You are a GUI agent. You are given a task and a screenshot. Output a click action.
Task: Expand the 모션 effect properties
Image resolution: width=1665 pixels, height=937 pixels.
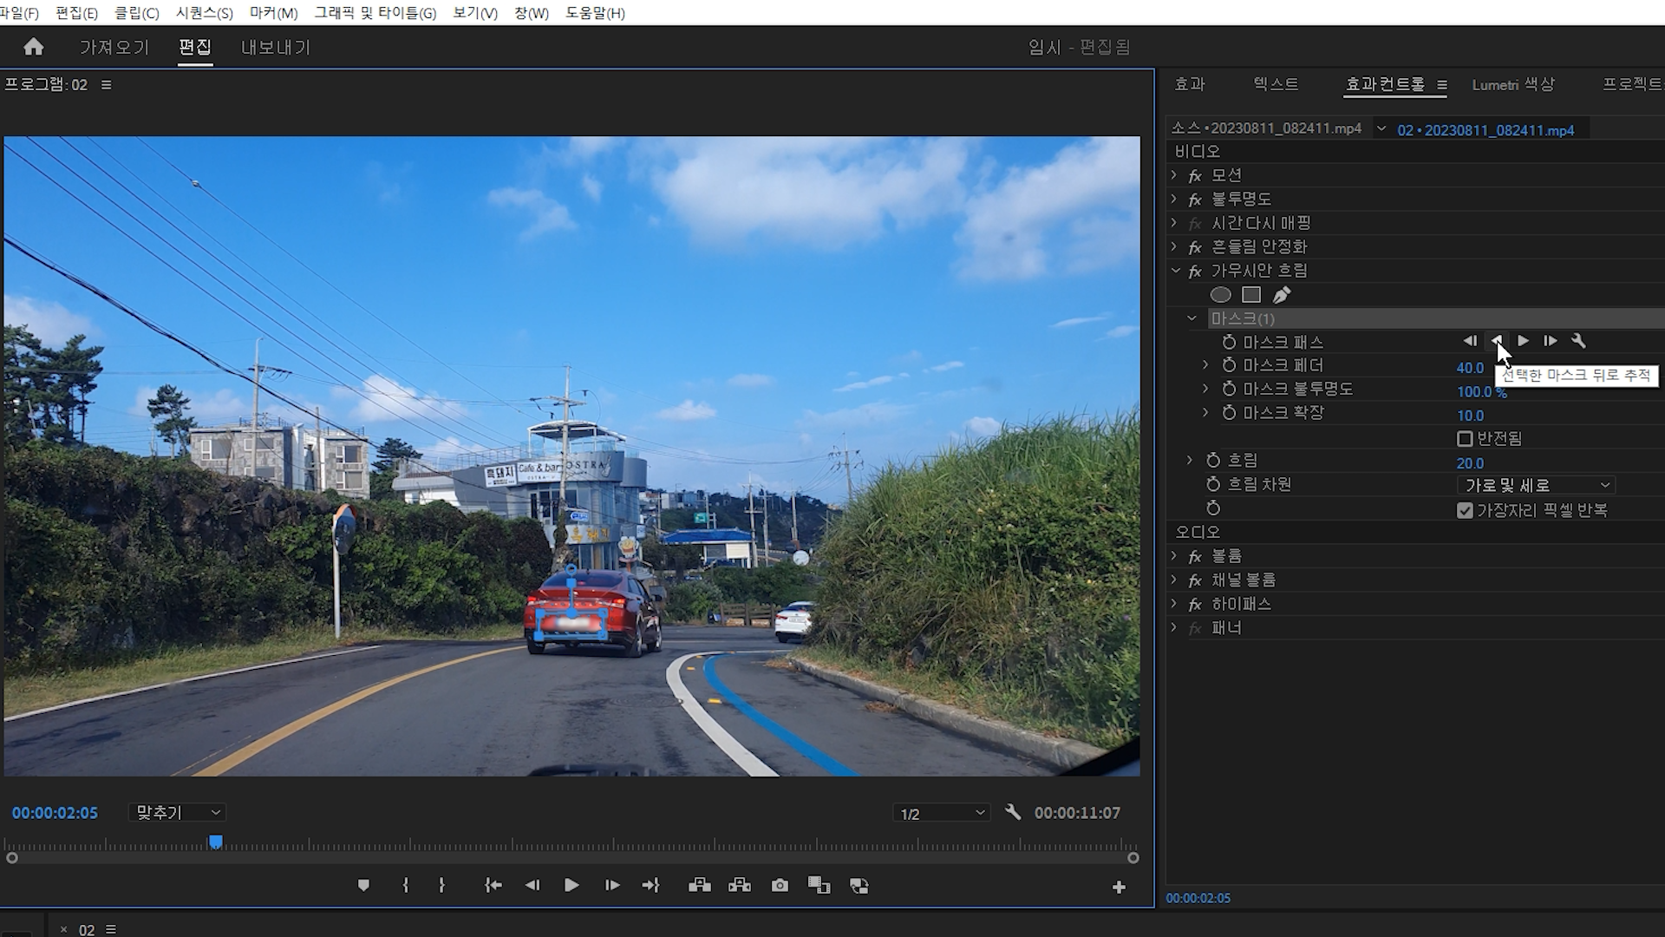(1174, 175)
